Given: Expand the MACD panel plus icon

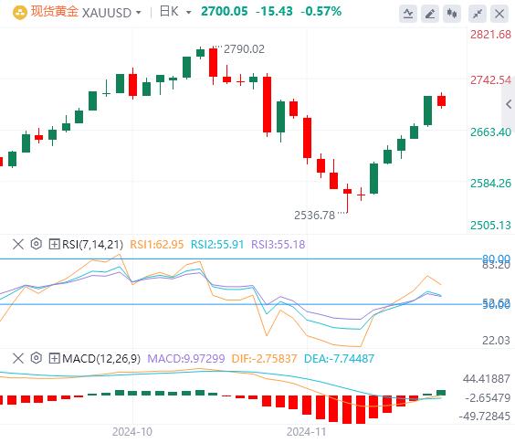Looking at the screenshot, I should tap(54, 358).
